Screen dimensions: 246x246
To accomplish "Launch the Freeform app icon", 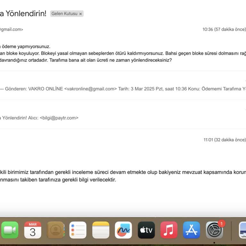I will [x=123, y=230].
